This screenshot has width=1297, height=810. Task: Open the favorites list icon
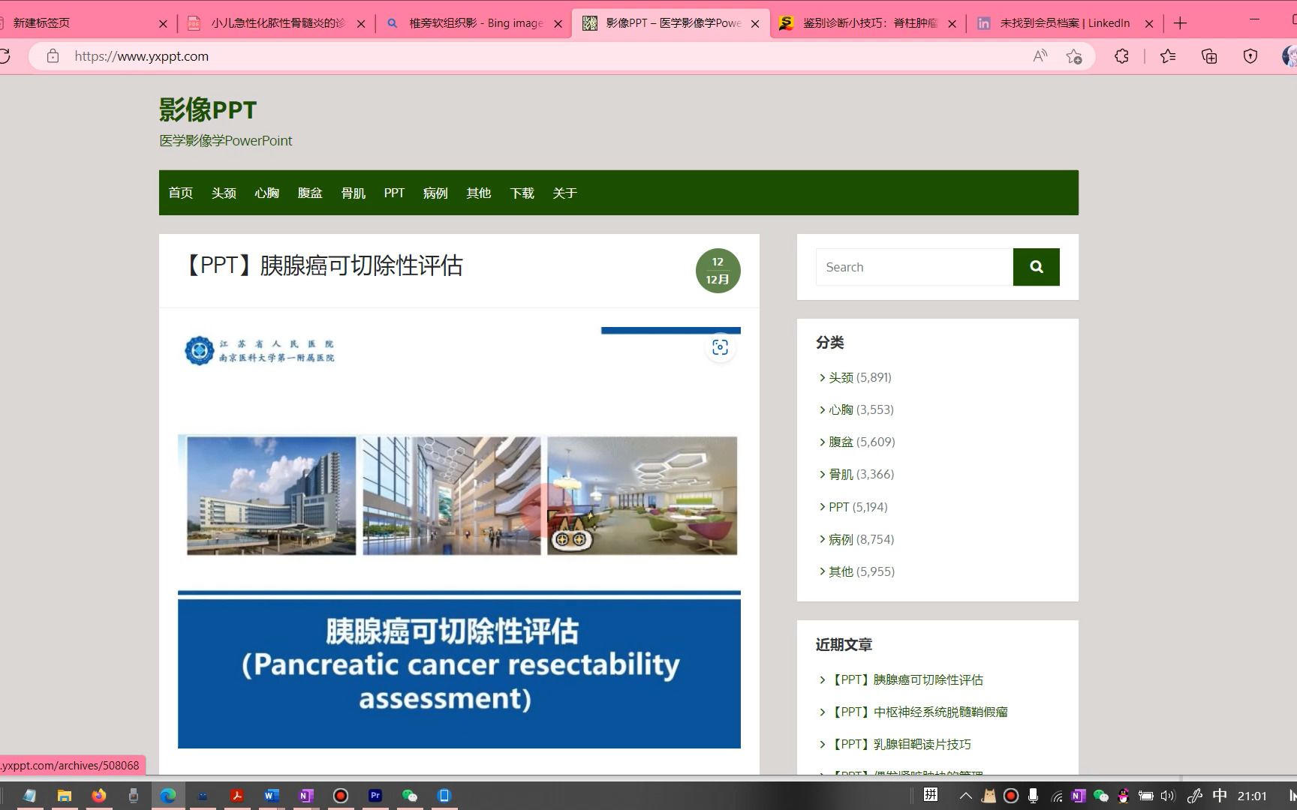(x=1168, y=56)
